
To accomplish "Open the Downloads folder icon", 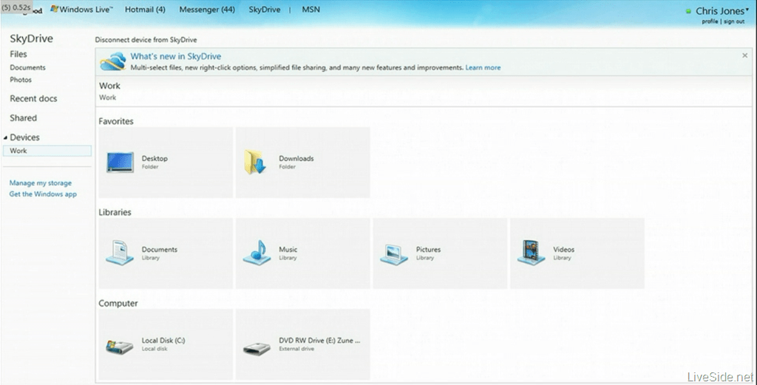I will click(255, 162).
